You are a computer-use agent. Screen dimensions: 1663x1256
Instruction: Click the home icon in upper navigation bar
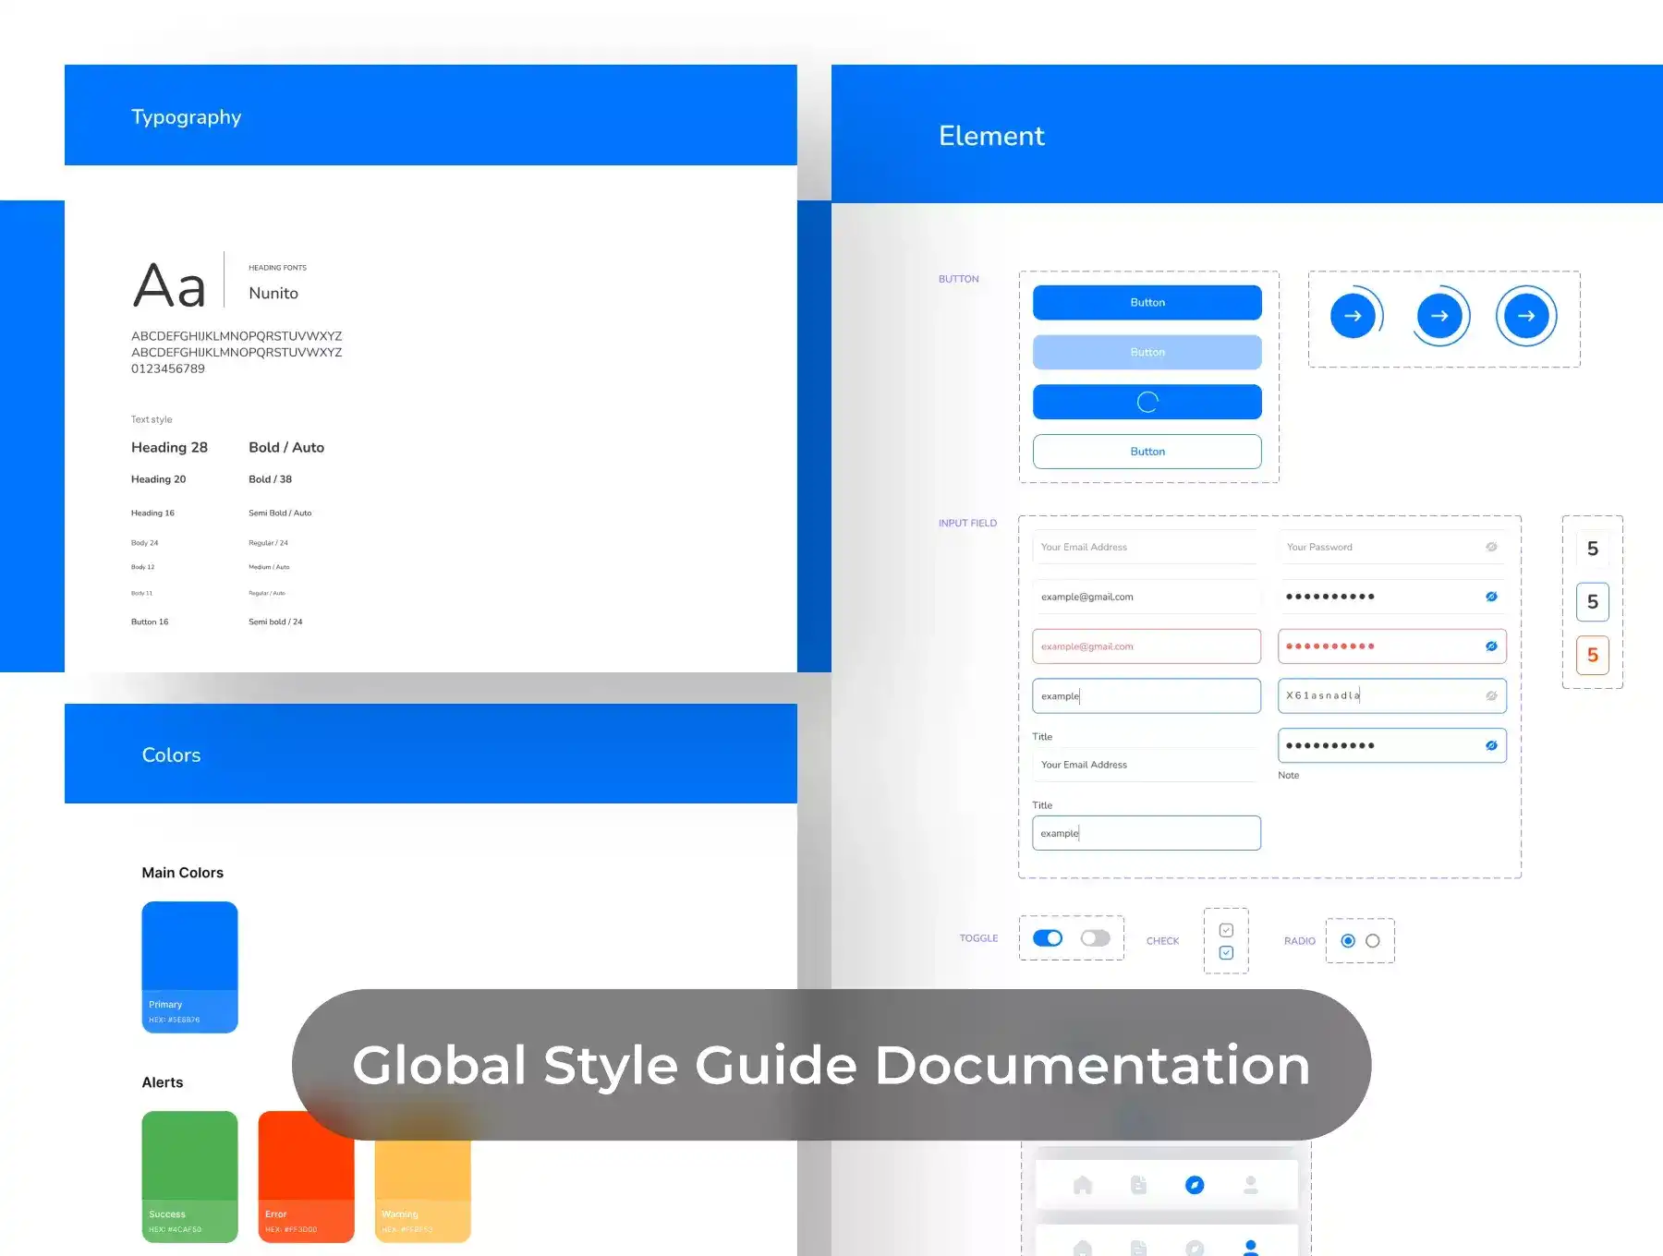[x=1083, y=1185]
